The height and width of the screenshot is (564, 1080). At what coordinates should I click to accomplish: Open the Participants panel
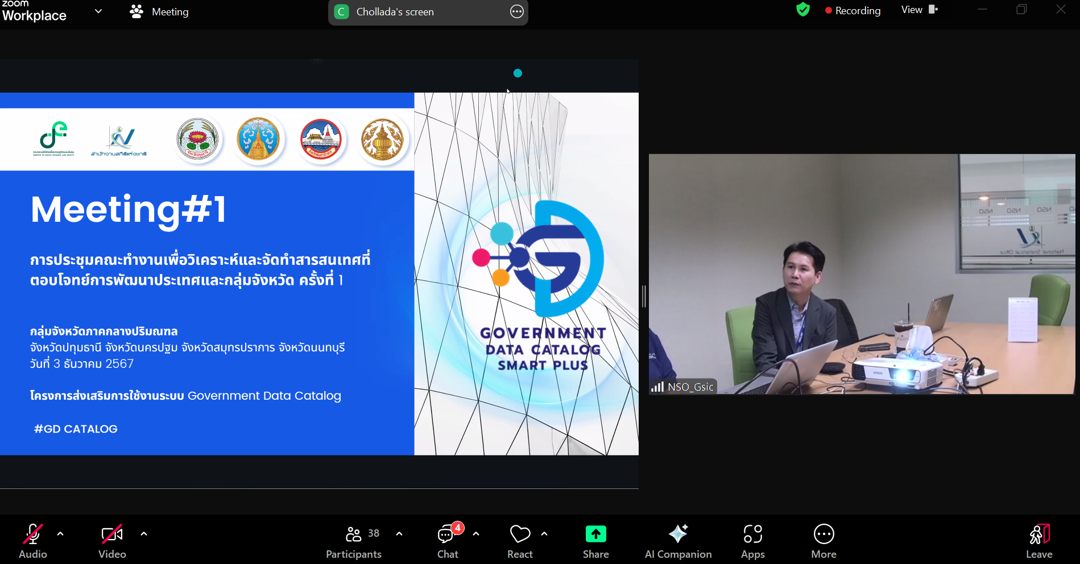tap(353, 541)
